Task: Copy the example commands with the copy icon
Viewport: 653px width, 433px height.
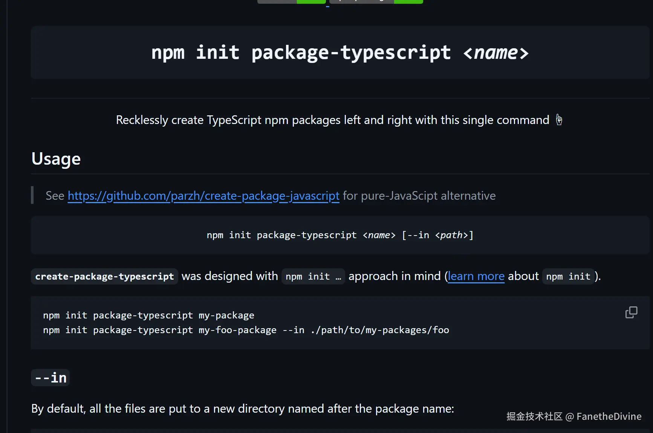Action: [x=631, y=312]
